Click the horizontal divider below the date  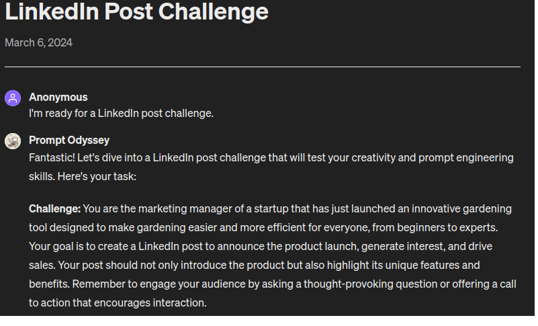click(x=262, y=67)
